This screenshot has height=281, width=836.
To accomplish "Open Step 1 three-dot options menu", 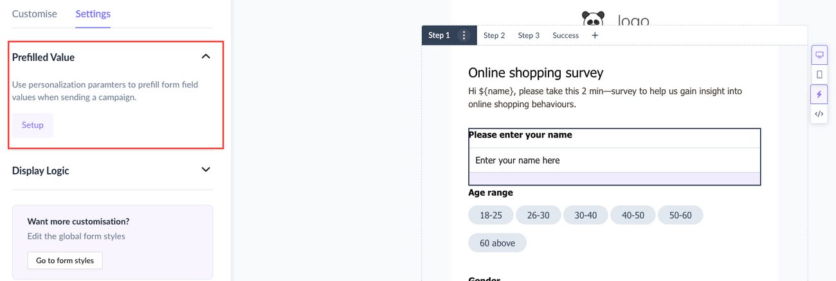I will click(464, 35).
